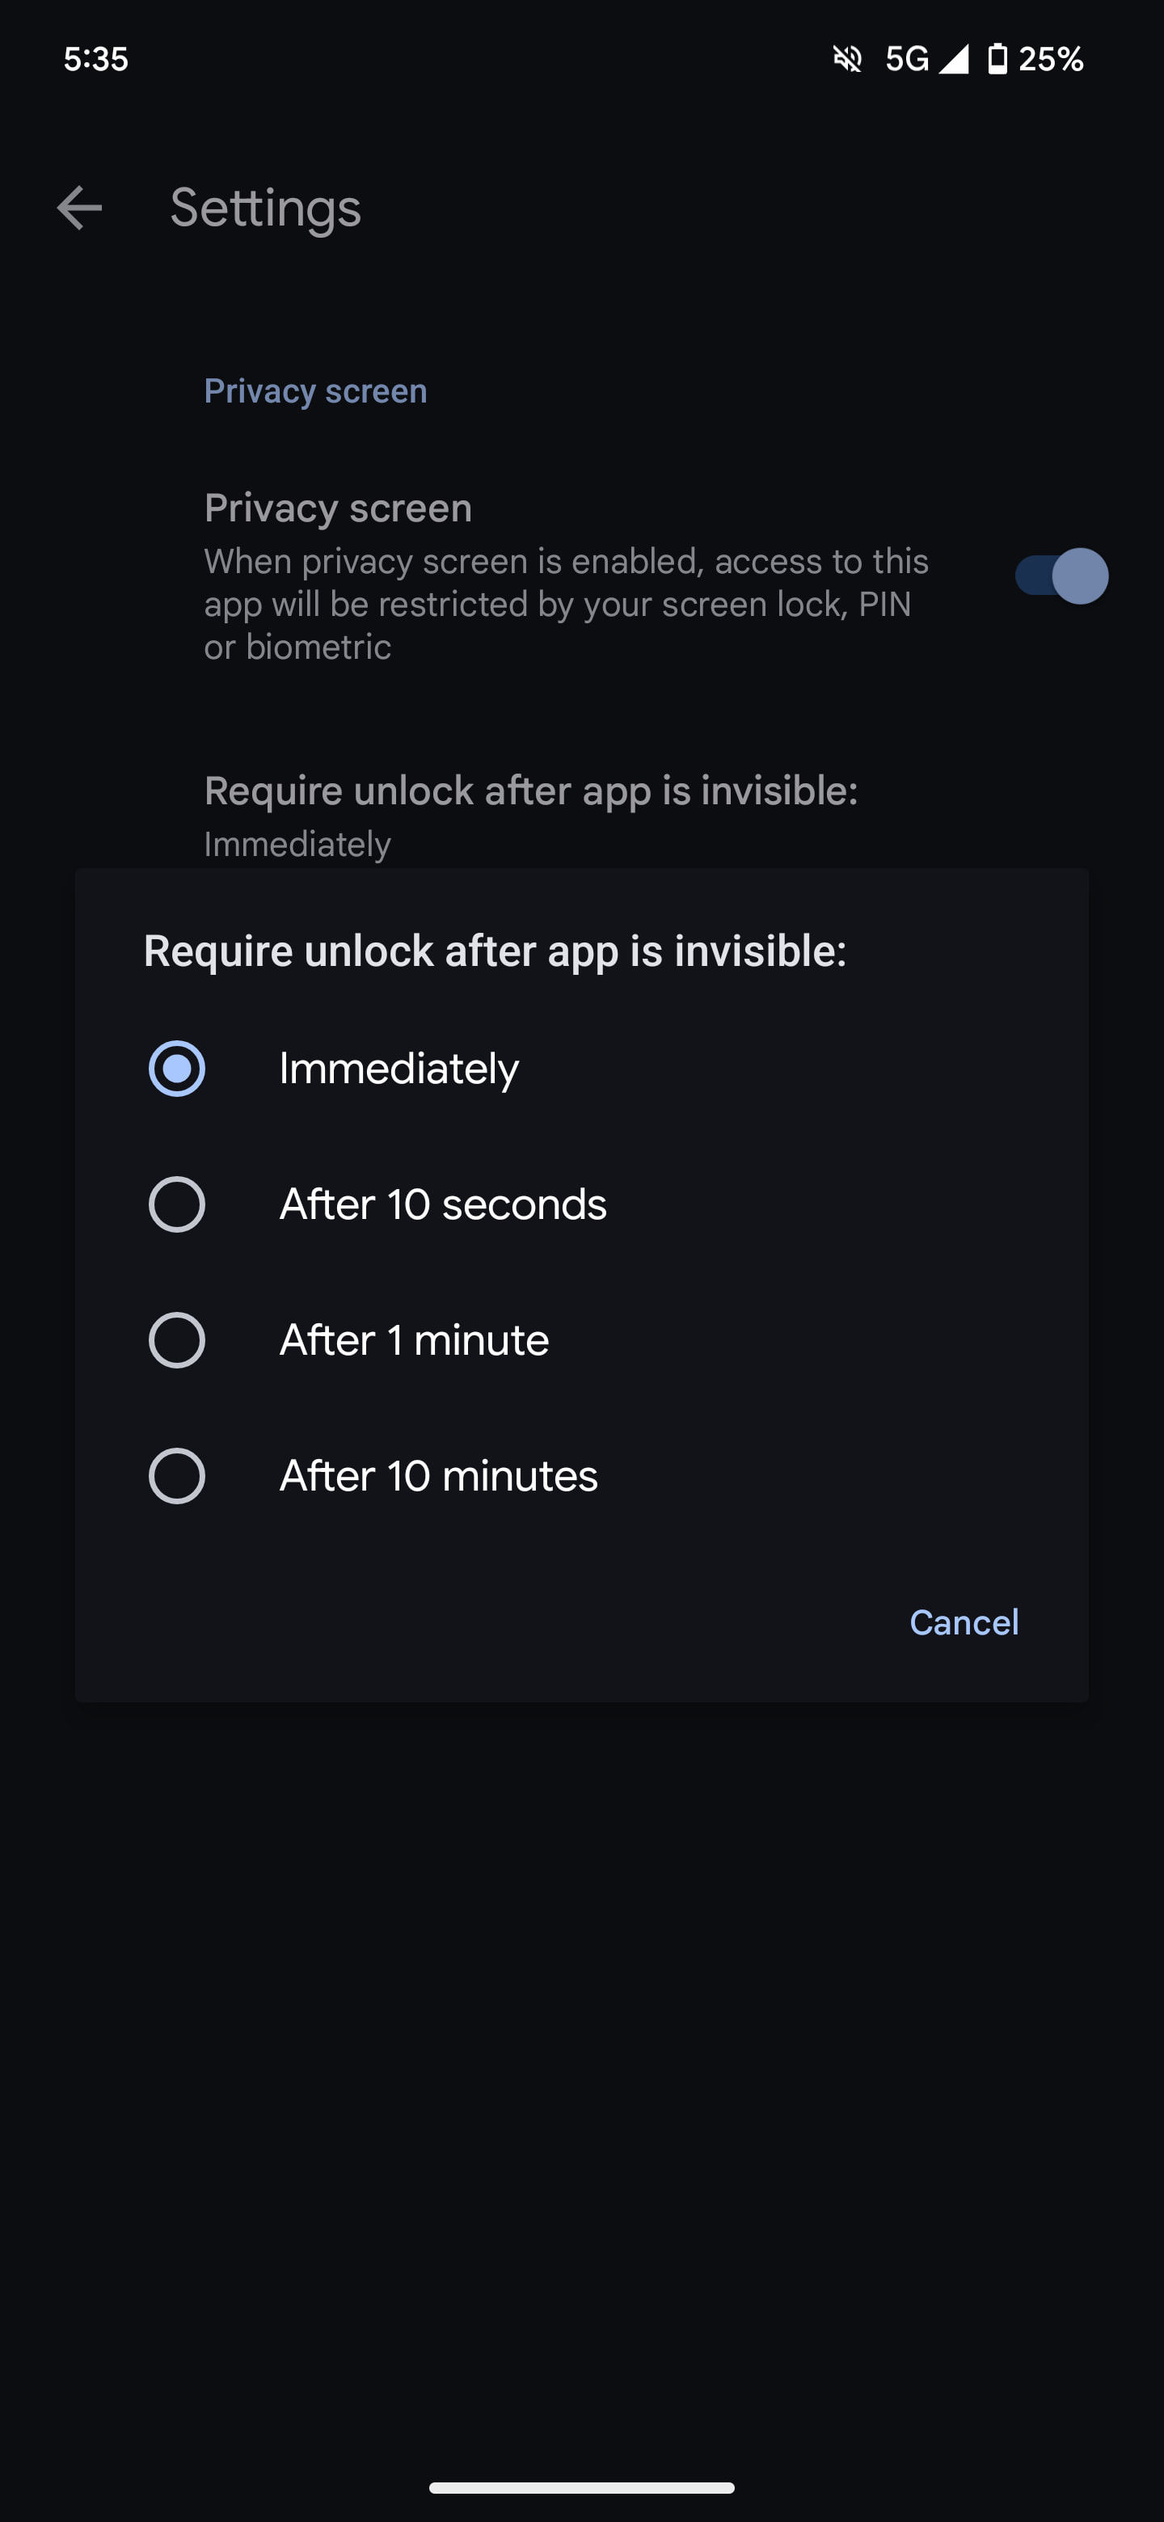1164x2522 pixels.
Task: Tap the 'After 10 seconds' option label
Action: (442, 1204)
